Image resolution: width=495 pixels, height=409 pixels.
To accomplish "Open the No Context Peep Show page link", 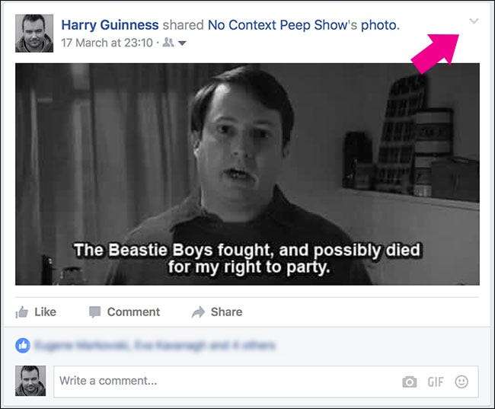I will [274, 25].
